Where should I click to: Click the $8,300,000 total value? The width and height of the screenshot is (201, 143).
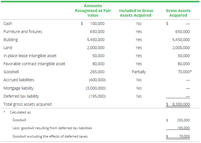pyautogui.click(x=180, y=104)
